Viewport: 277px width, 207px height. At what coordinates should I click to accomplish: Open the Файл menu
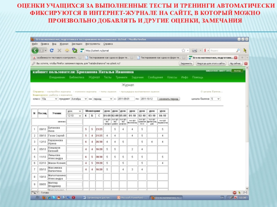[x=35, y=44]
